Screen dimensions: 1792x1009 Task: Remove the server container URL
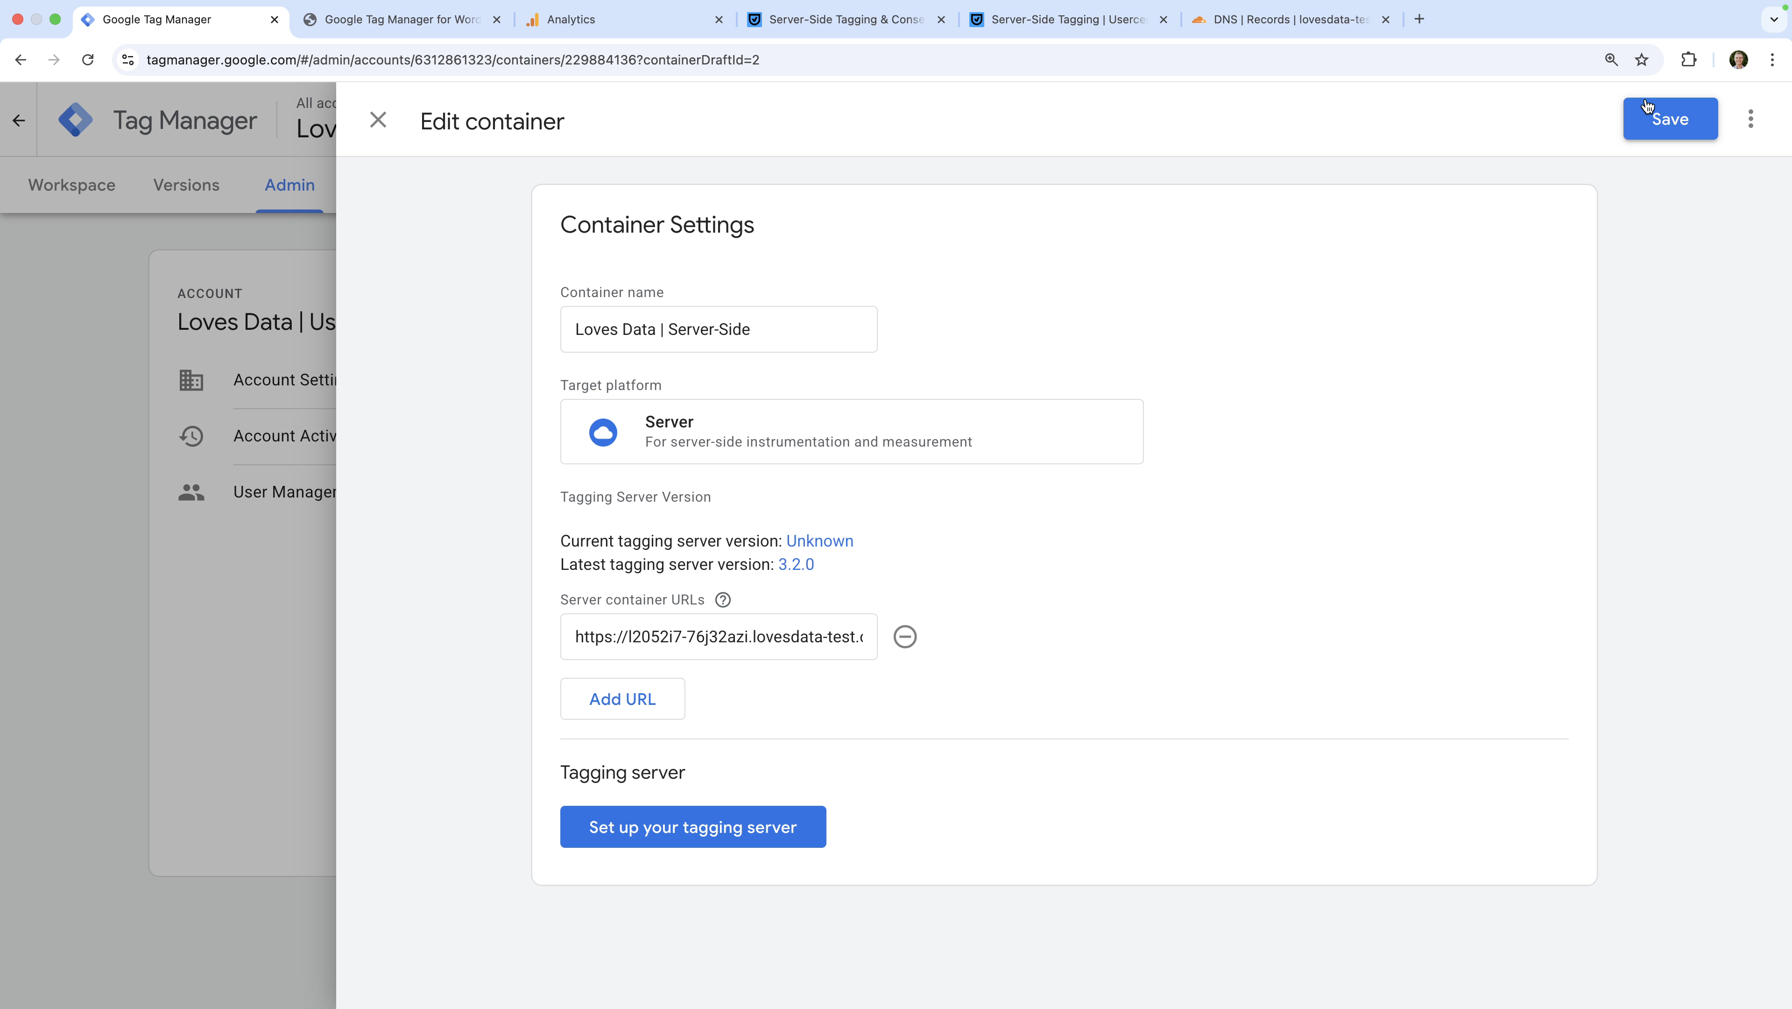point(904,637)
